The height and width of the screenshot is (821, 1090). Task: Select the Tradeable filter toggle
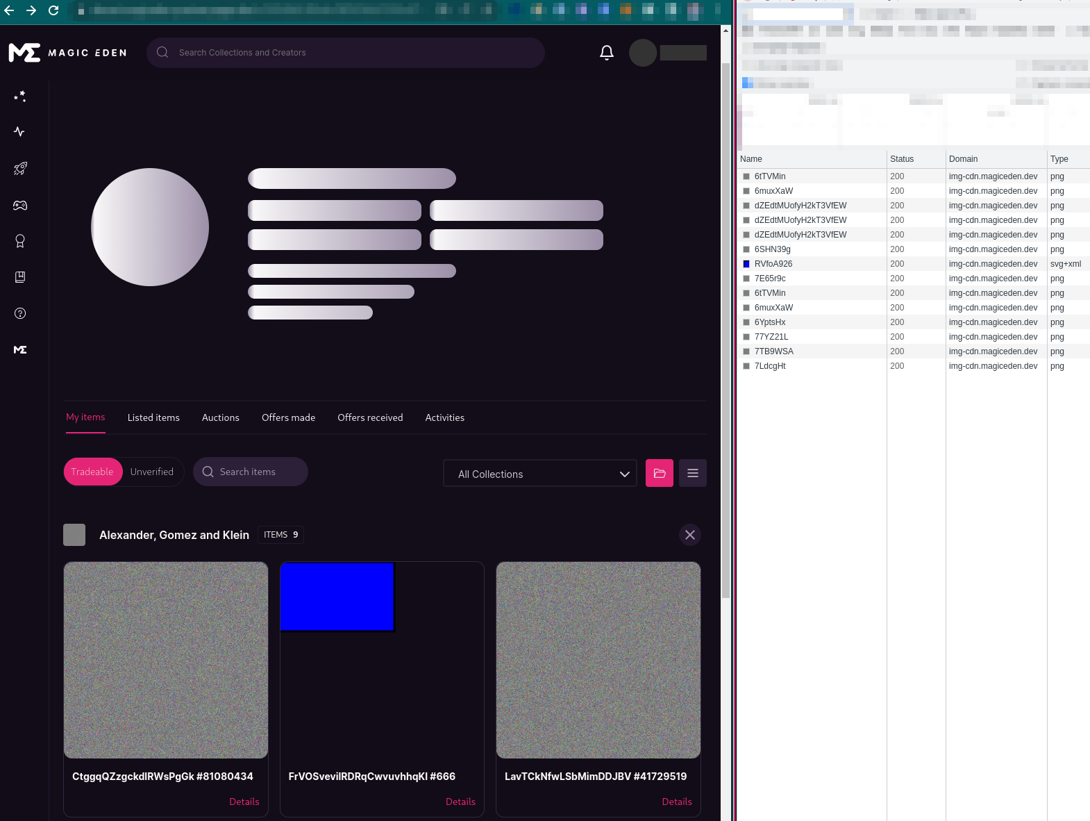[x=92, y=472]
